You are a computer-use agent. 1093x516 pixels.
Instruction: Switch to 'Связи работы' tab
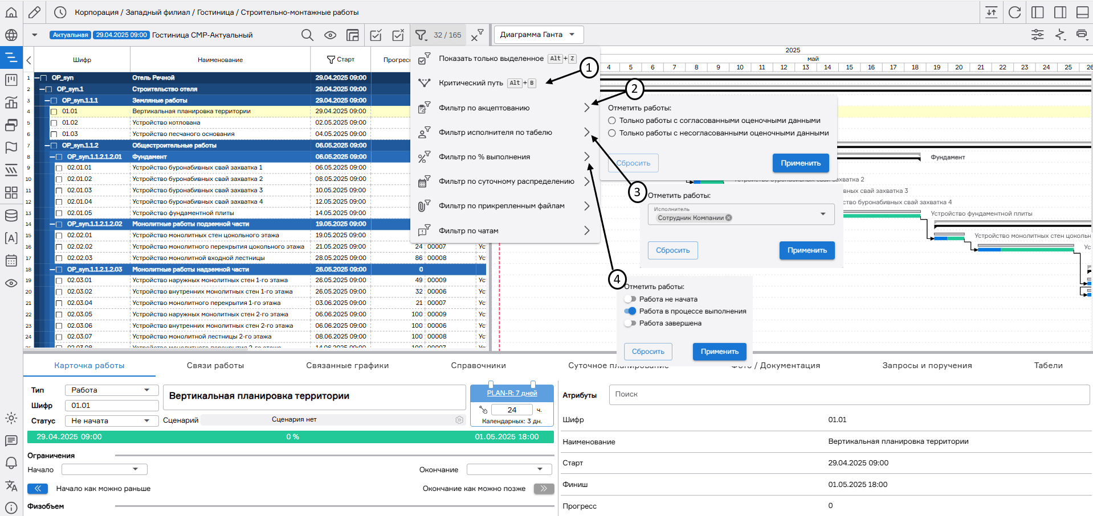(215, 366)
